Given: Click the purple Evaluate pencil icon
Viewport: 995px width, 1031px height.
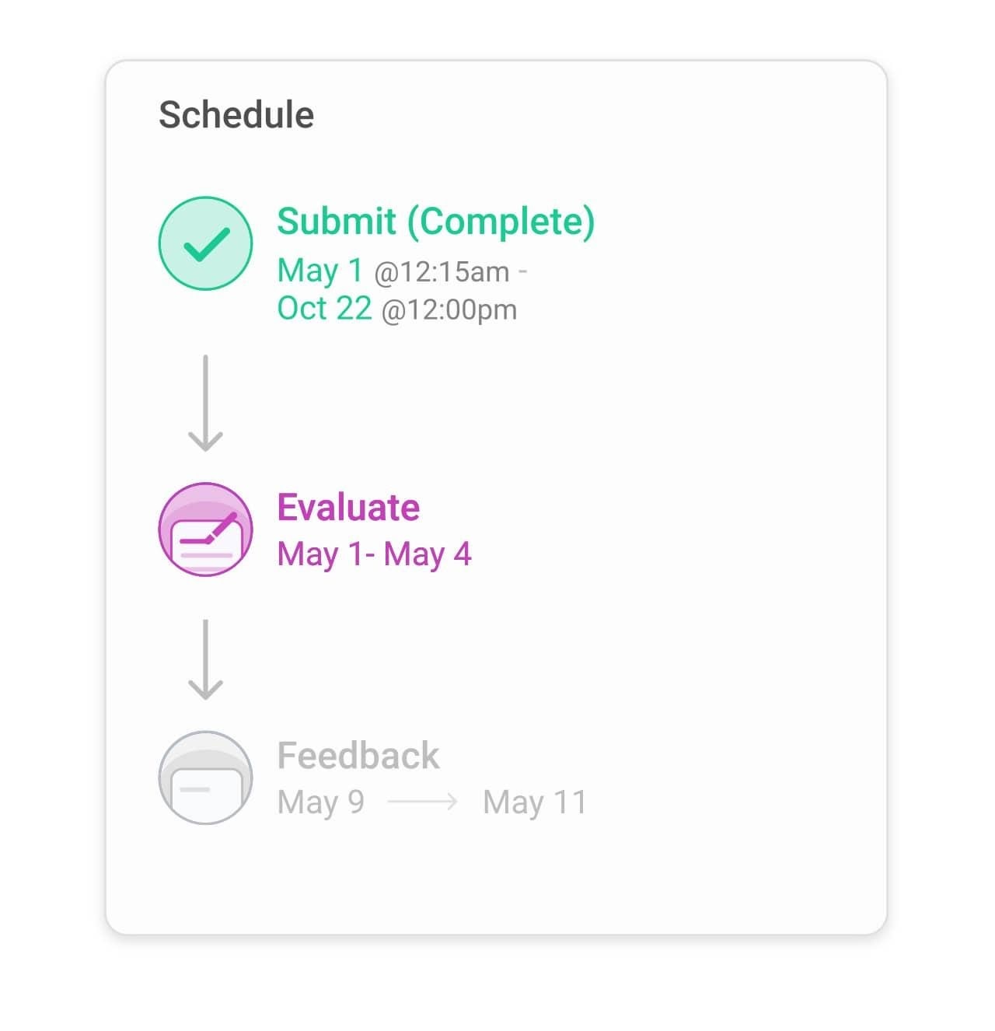Looking at the screenshot, I should click(205, 529).
